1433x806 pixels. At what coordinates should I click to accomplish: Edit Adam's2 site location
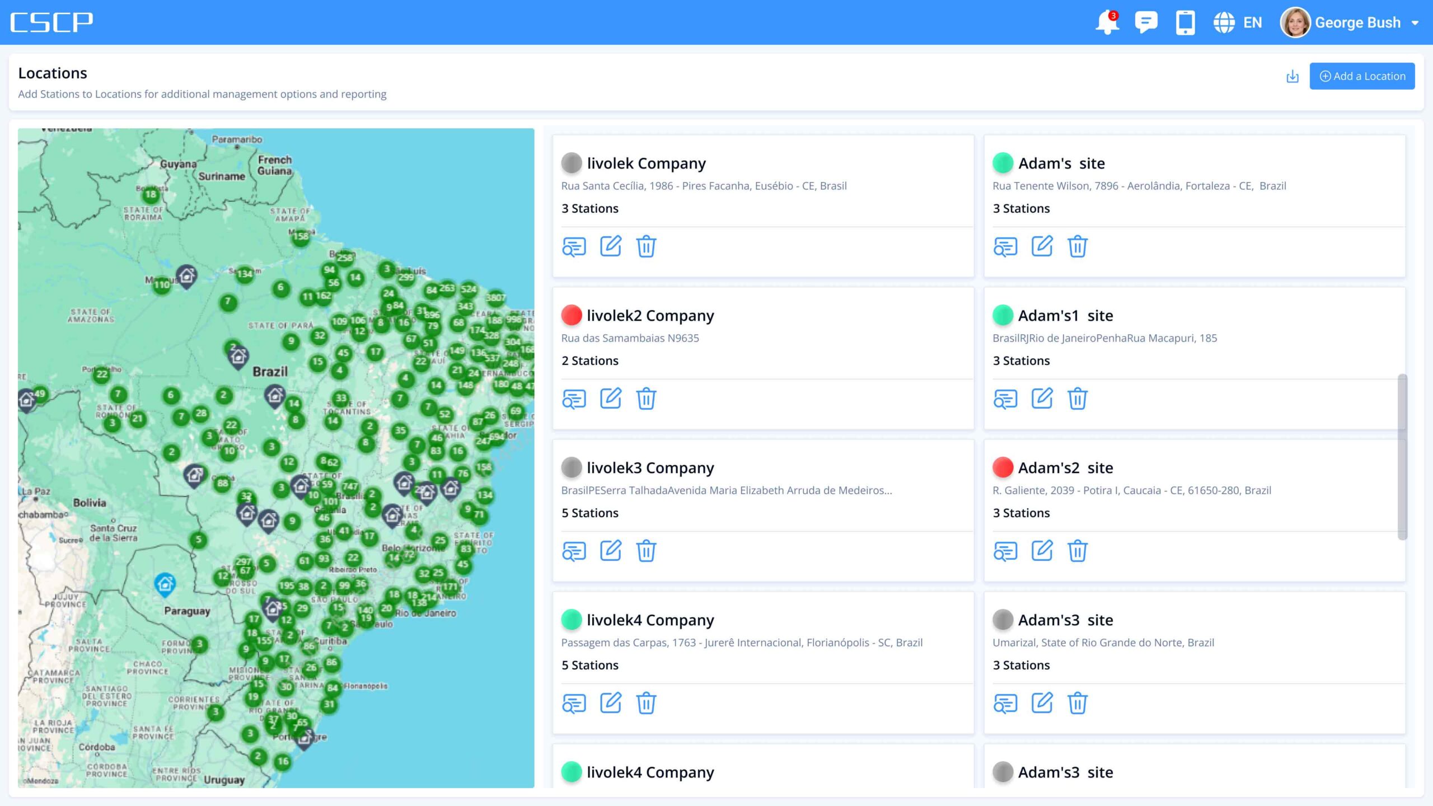coord(1042,551)
